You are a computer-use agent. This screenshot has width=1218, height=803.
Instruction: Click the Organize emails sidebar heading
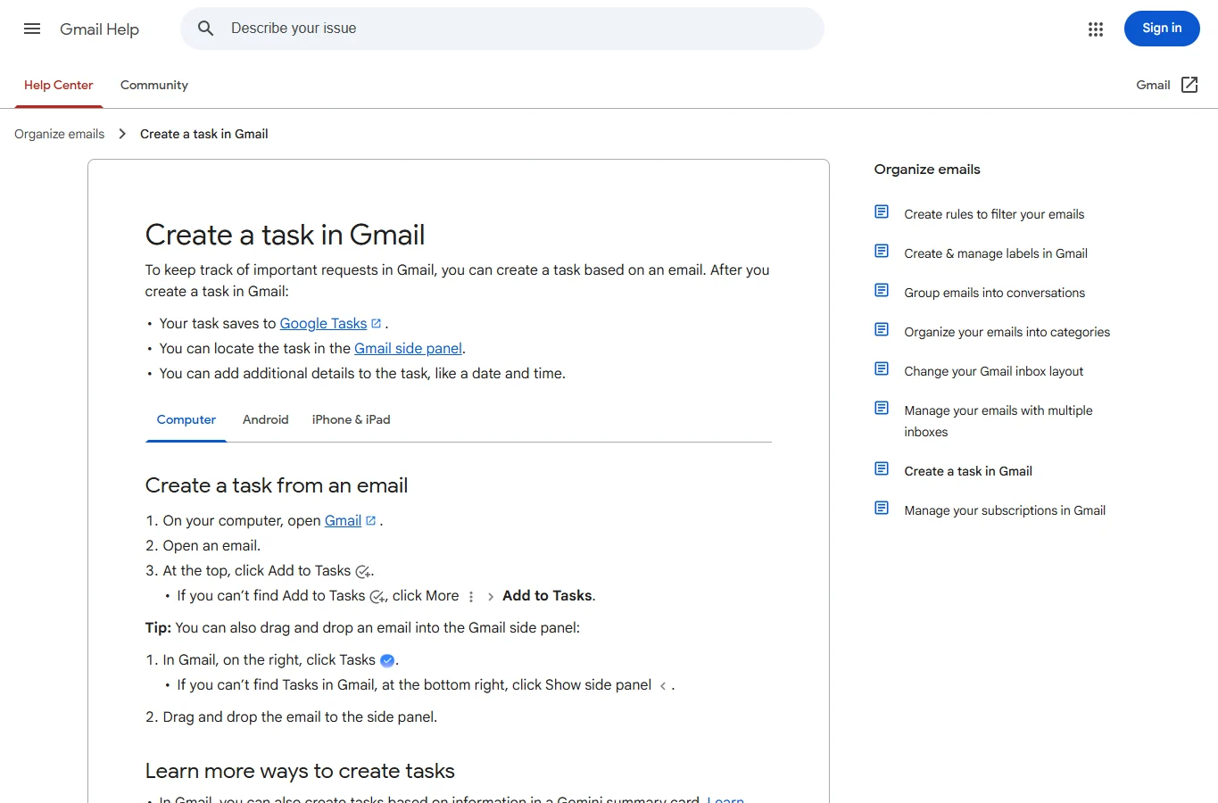[927, 170]
